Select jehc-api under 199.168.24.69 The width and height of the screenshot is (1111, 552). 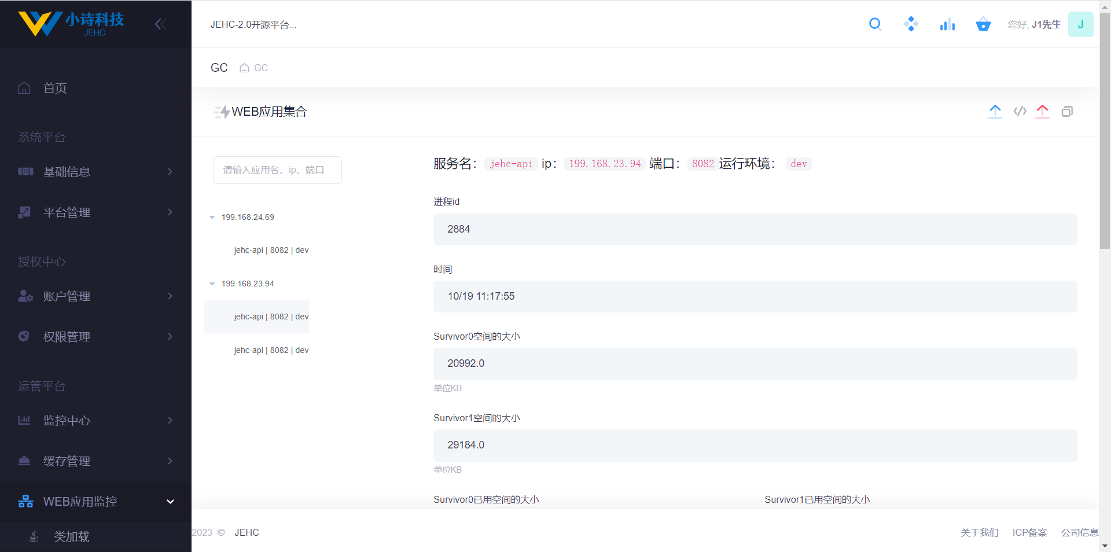coord(271,251)
